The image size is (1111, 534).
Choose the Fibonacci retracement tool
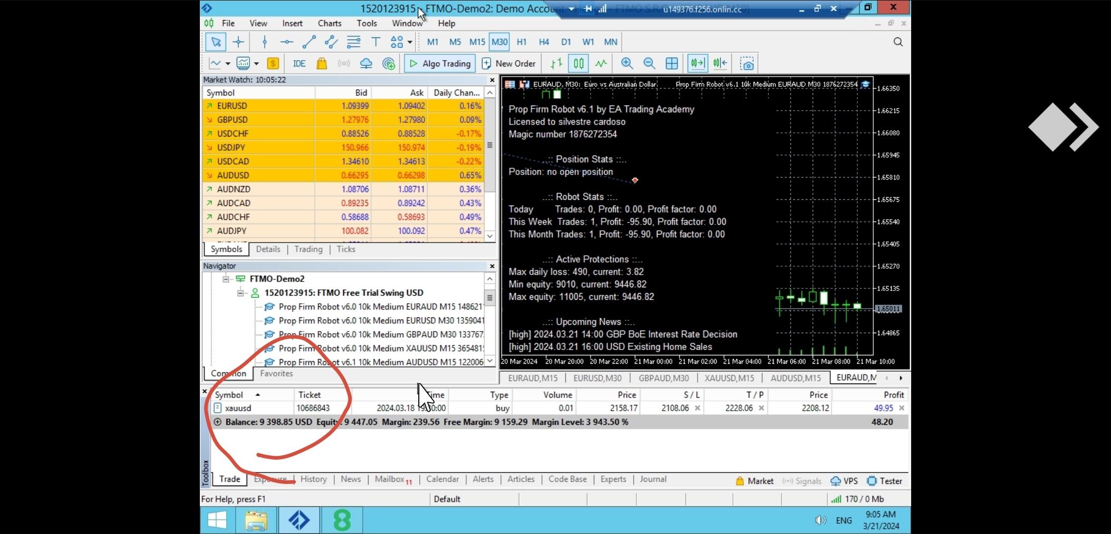353,42
